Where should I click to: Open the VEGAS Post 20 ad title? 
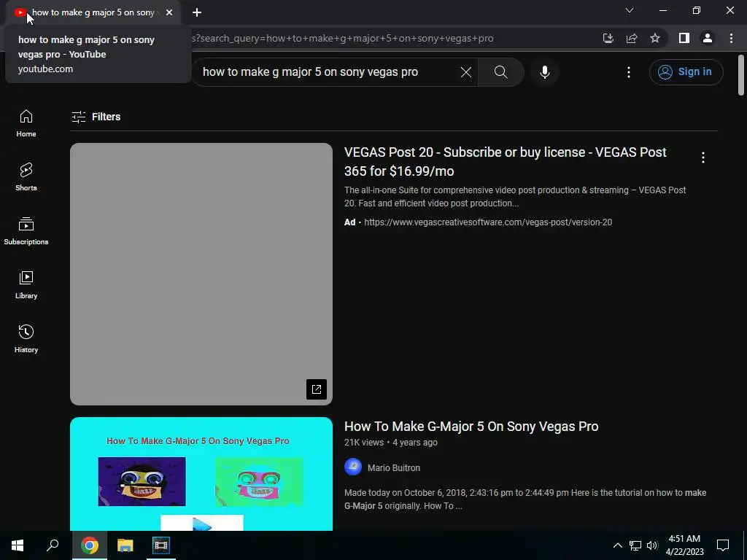coord(505,161)
